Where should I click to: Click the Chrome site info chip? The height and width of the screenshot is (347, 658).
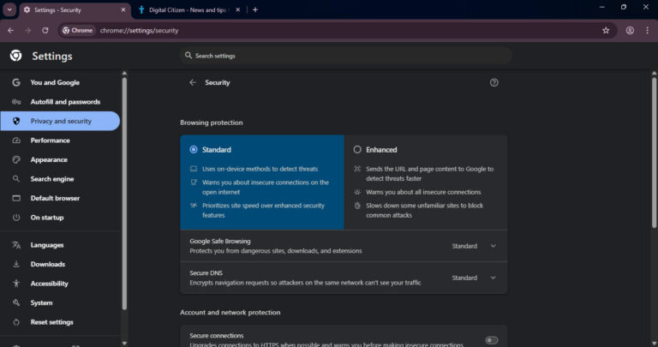78,30
